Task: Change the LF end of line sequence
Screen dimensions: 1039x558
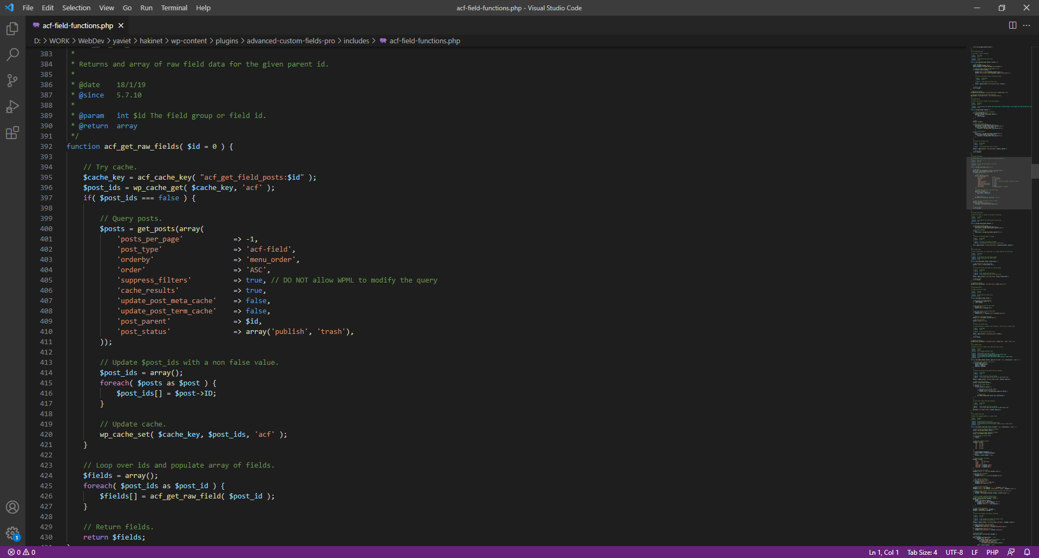Action: [975, 552]
